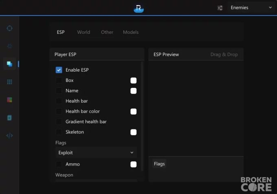The image size is (277, 194).
Task: Click the blue R logo at top
Action: (x=138, y=9)
